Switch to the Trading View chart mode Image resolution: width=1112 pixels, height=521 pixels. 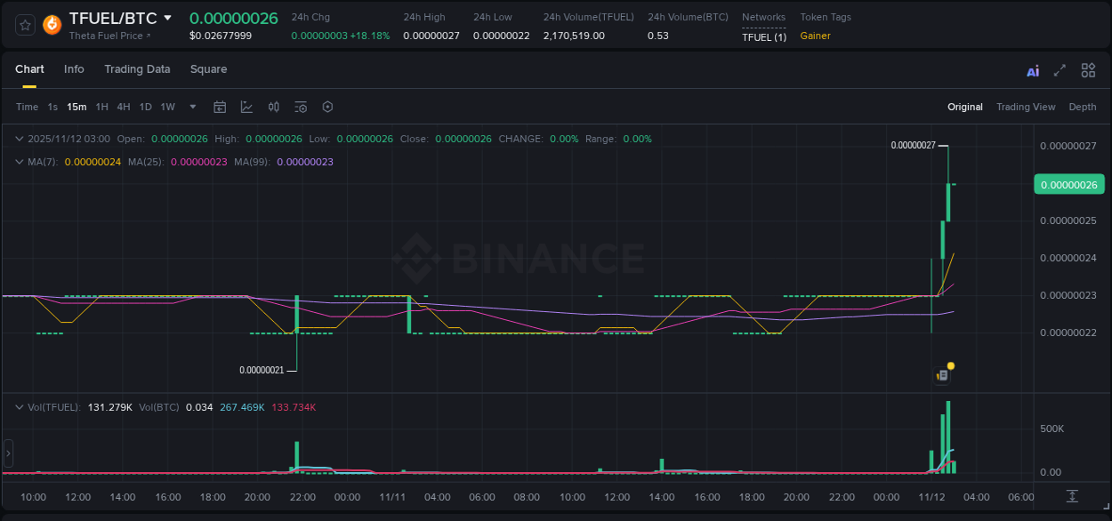(1025, 107)
